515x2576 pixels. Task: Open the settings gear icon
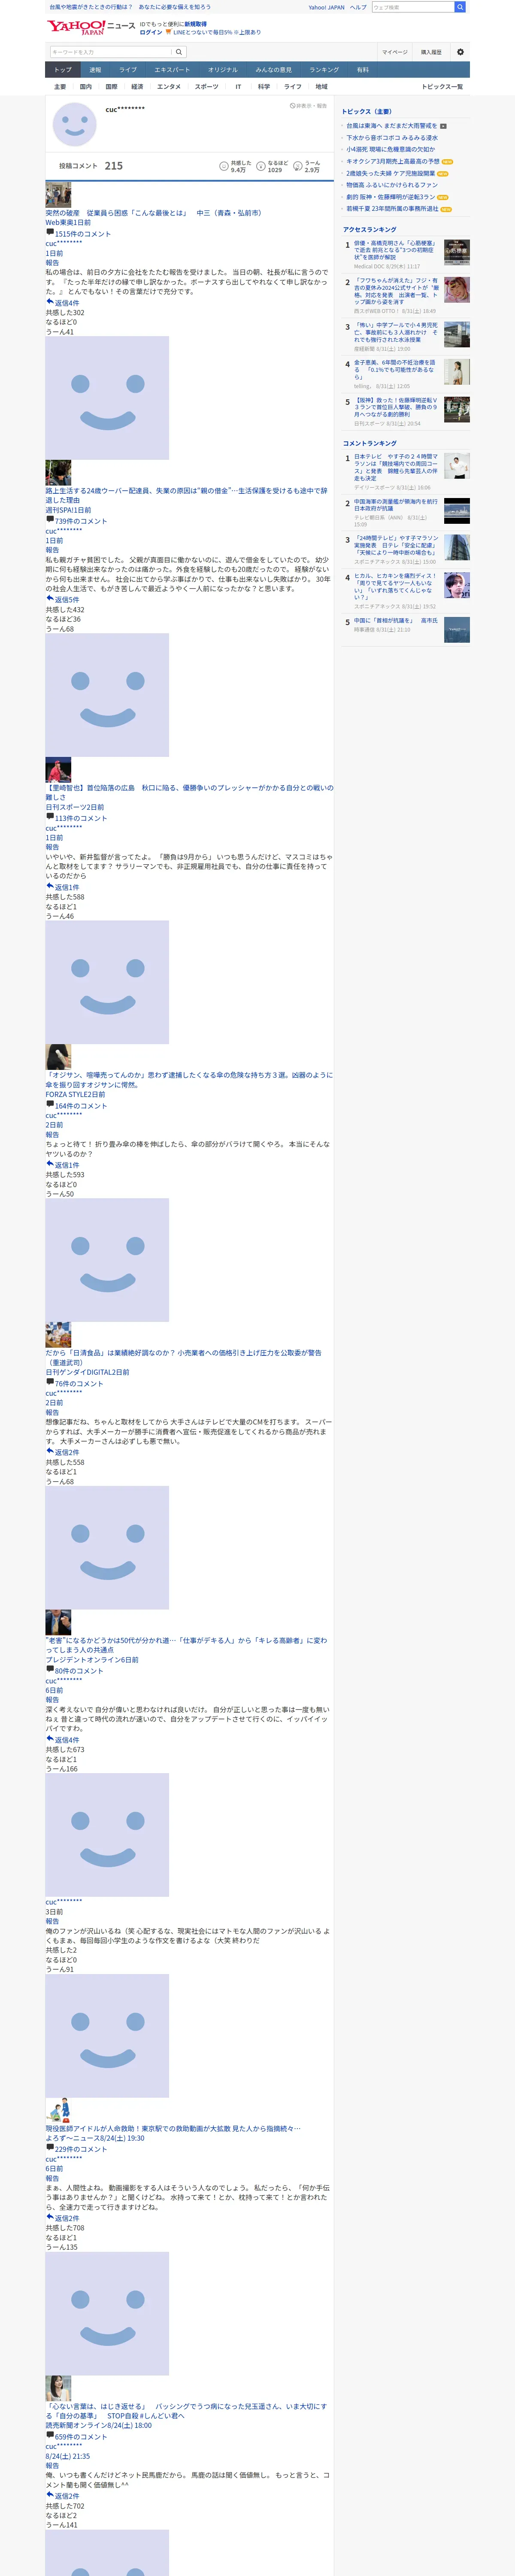[x=460, y=52]
